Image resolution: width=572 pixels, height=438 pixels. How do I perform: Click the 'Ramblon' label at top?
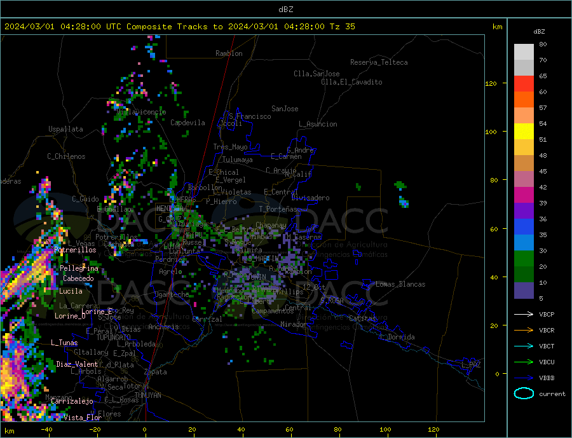(x=229, y=53)
